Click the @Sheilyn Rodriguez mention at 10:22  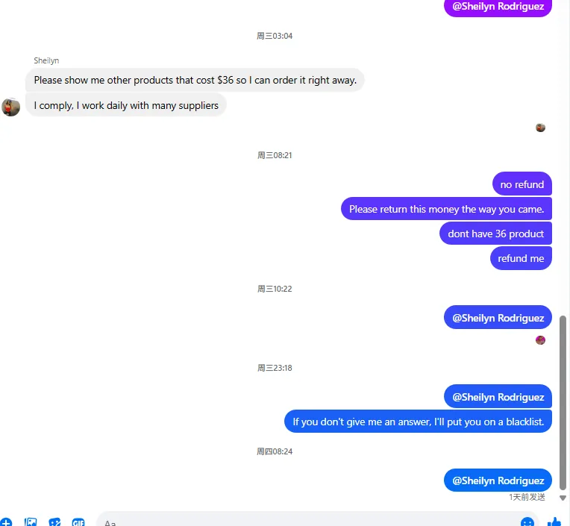point(498,317)
